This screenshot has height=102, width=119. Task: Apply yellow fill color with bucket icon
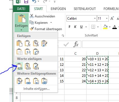point(105,27)
